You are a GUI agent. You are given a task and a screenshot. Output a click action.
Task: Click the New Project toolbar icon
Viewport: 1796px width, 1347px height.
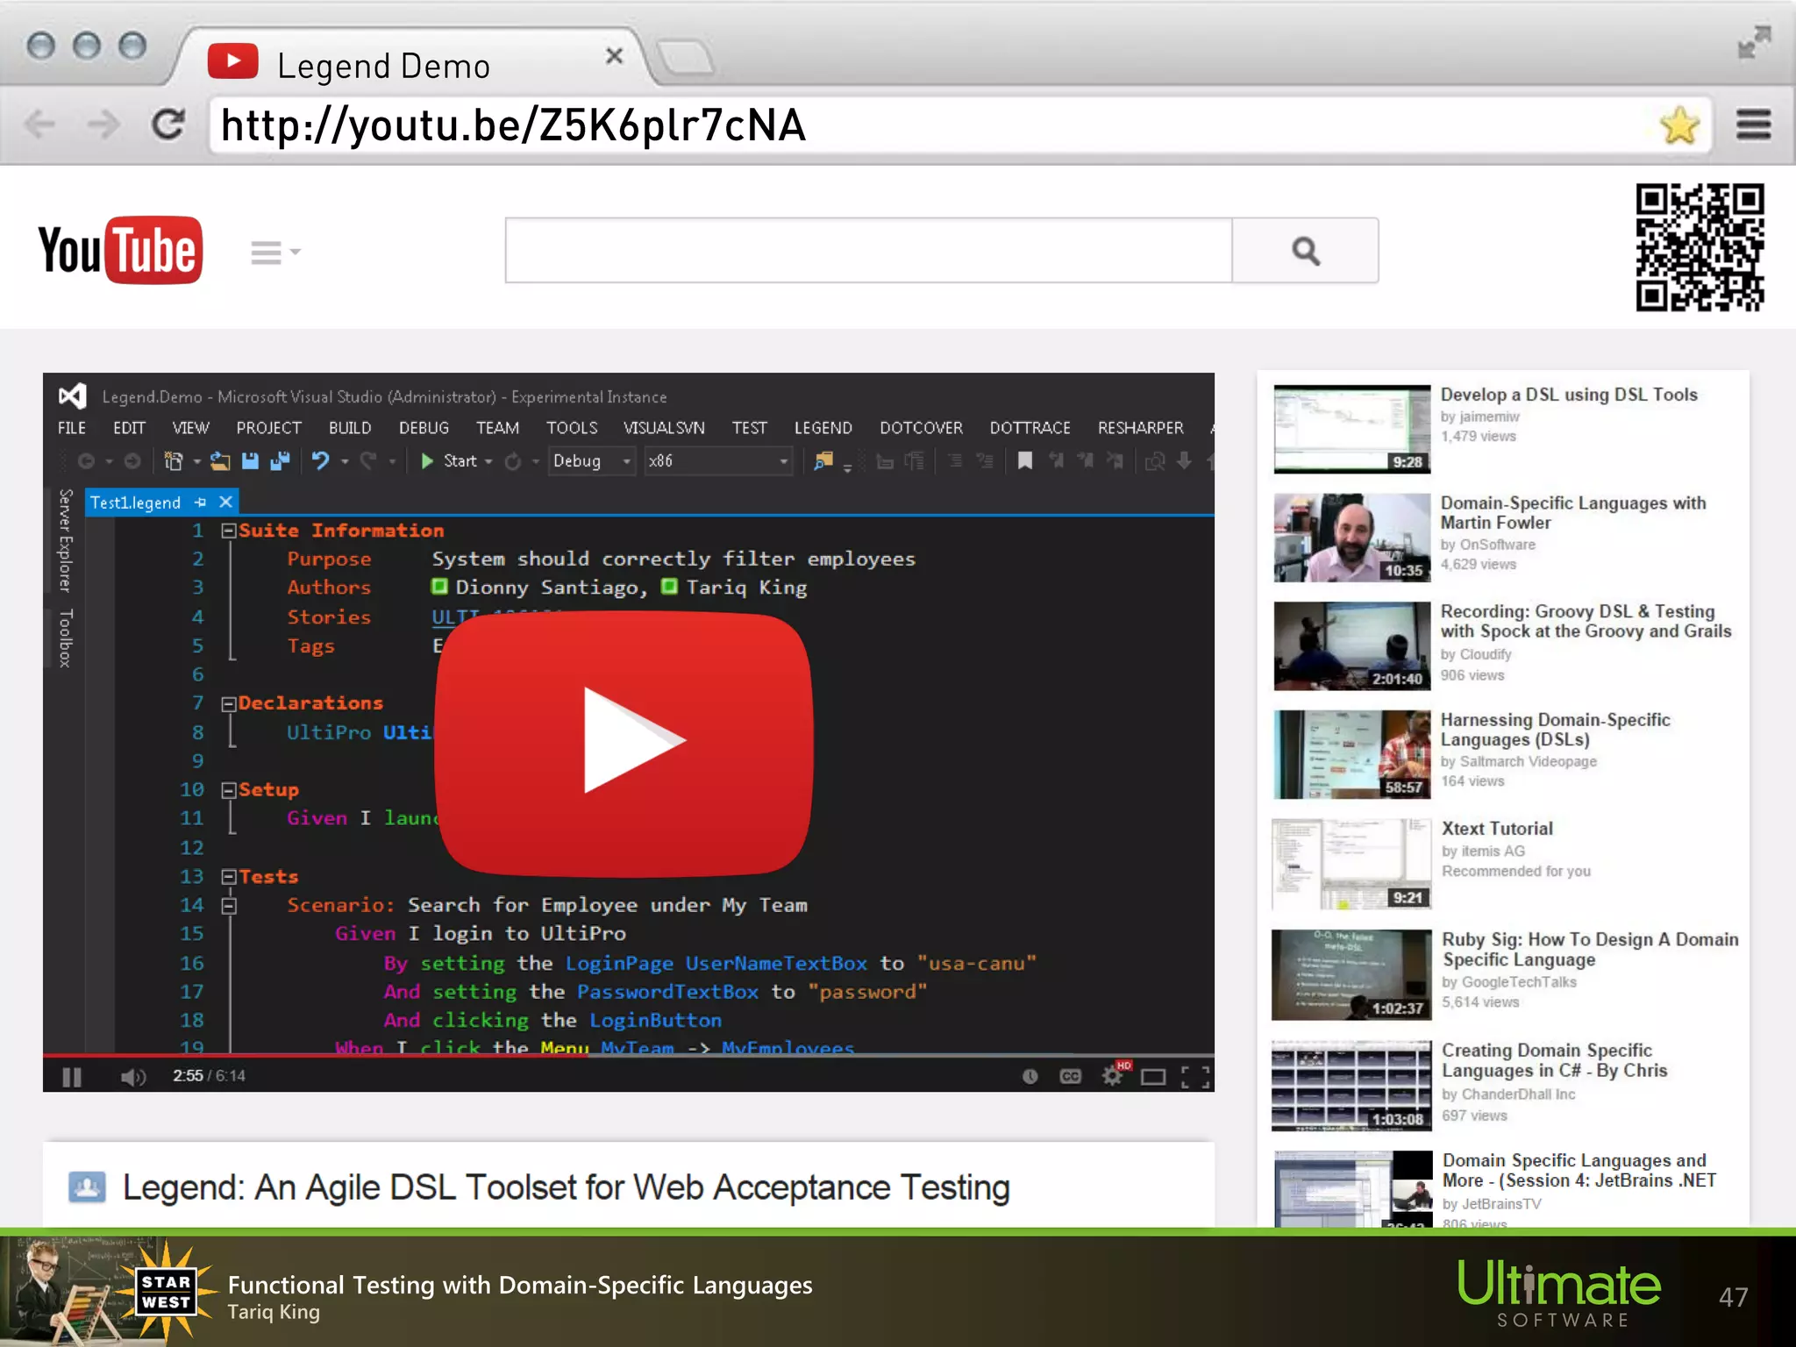point(174,461)
